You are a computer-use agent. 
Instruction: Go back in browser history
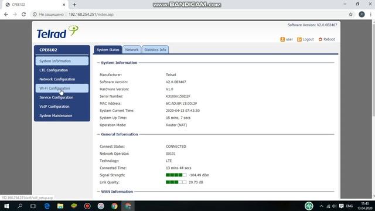point(6,14)
